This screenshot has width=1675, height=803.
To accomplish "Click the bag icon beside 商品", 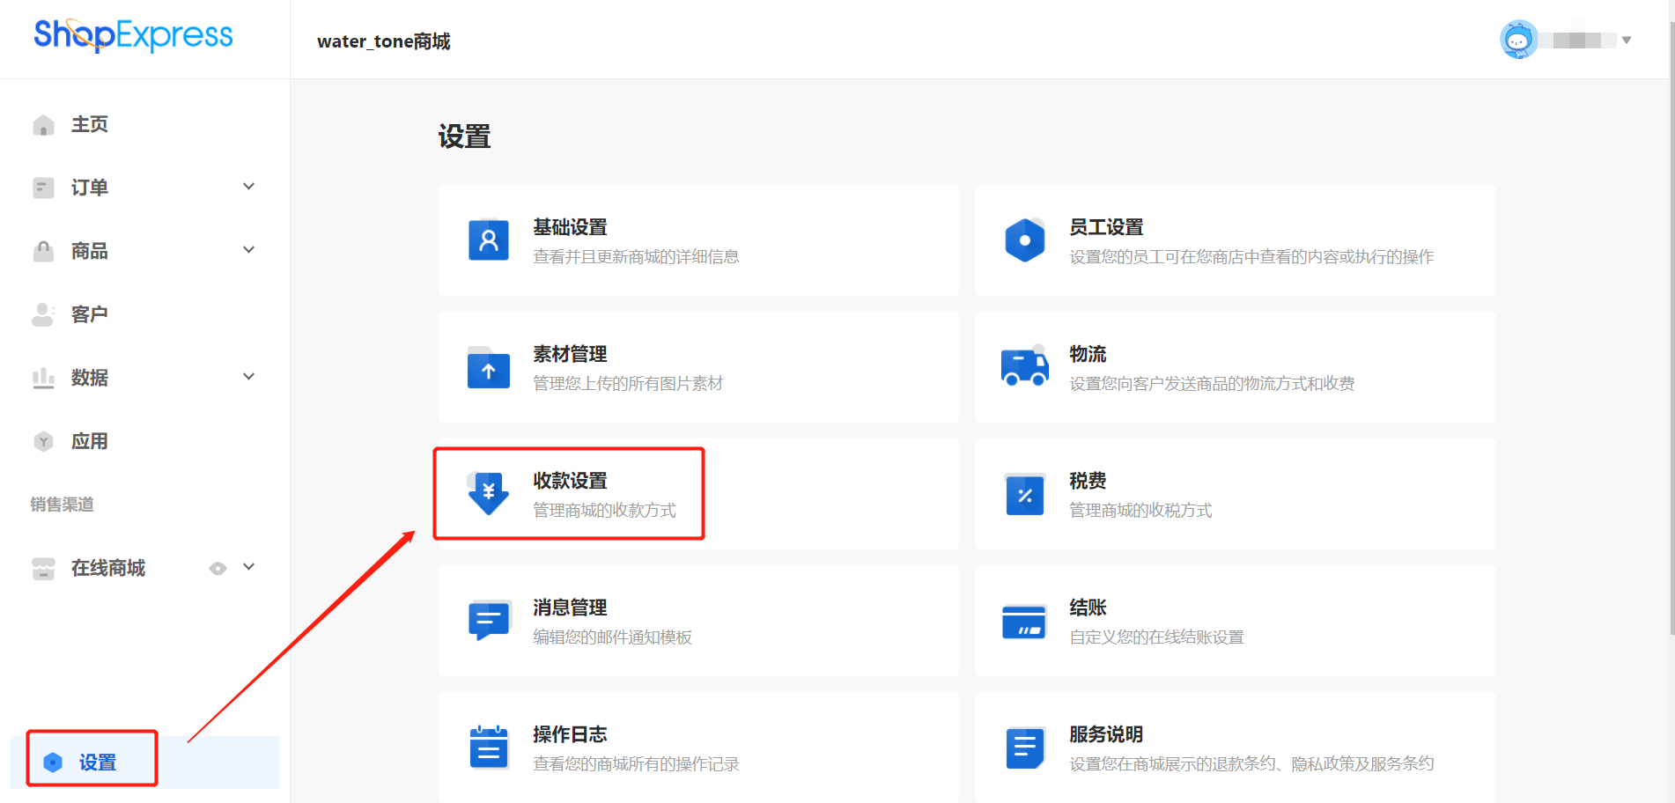I will point(43,251).
